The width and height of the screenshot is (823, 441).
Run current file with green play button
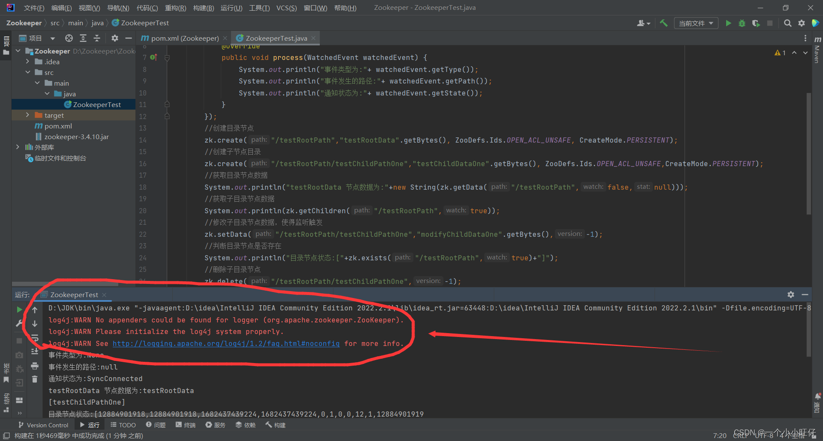pyautogui.click(x=728, y=23)
